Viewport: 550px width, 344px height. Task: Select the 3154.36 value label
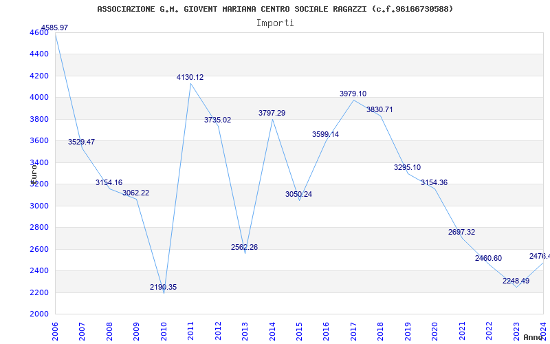coord(434,182)
